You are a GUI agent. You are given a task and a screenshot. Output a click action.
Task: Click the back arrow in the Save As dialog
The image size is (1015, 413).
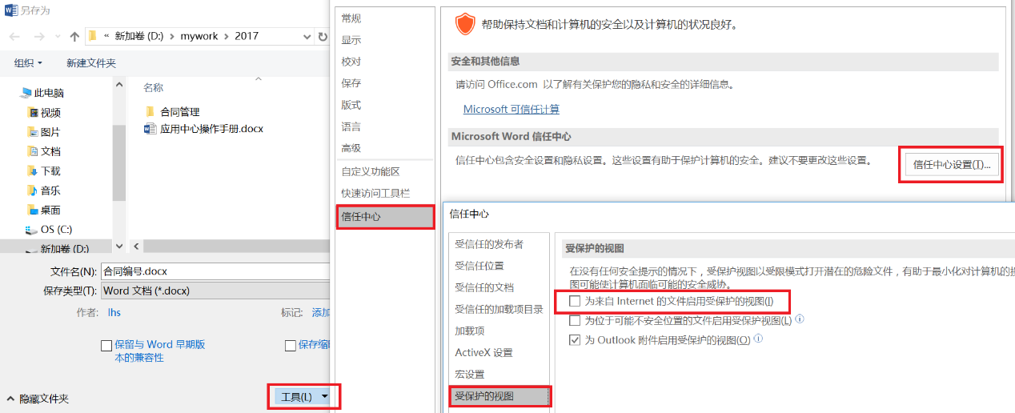(x=15, y=37)
